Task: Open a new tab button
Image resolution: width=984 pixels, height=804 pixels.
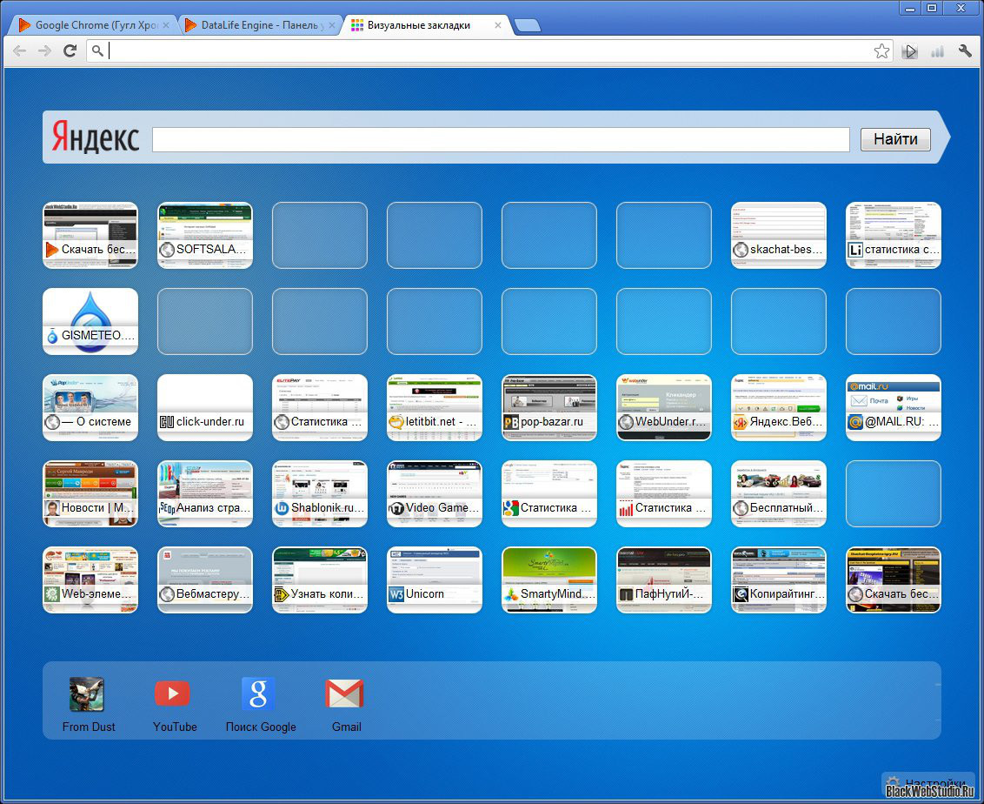Action: tap(527, 26)
